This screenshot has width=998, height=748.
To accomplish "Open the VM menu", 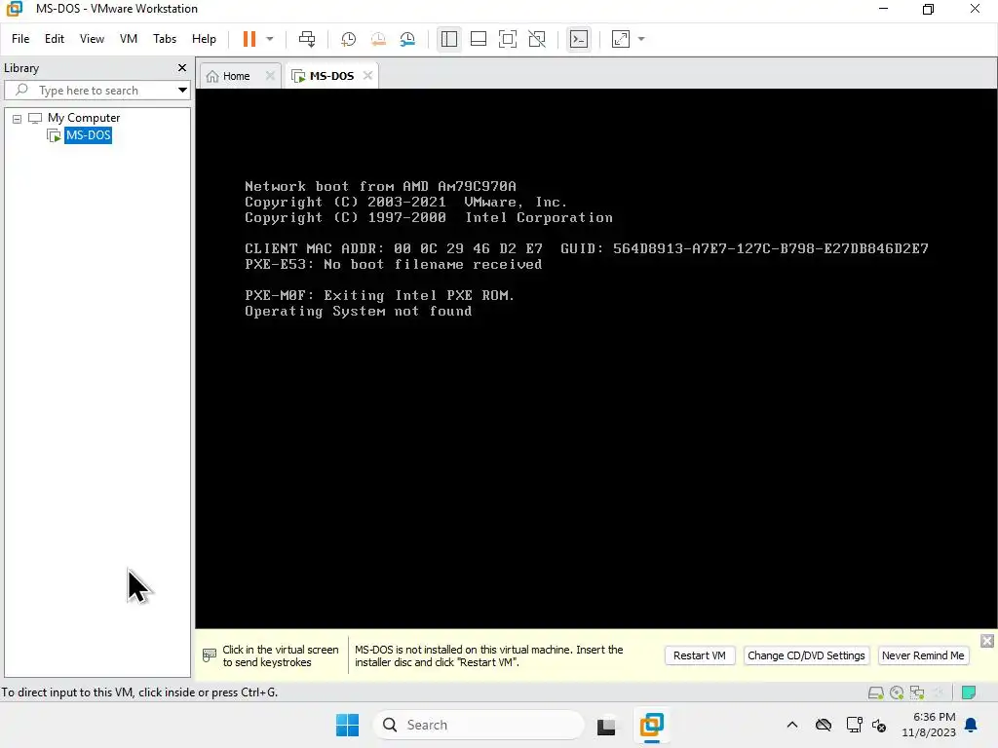I will pyautogui.click(x=129, y=39).
